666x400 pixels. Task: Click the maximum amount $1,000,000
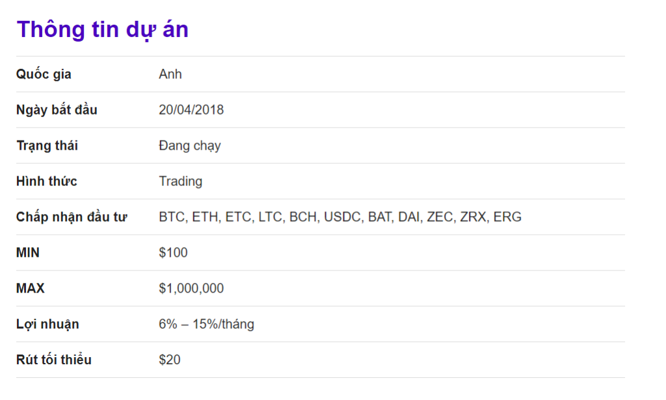[x=191, y=289]
